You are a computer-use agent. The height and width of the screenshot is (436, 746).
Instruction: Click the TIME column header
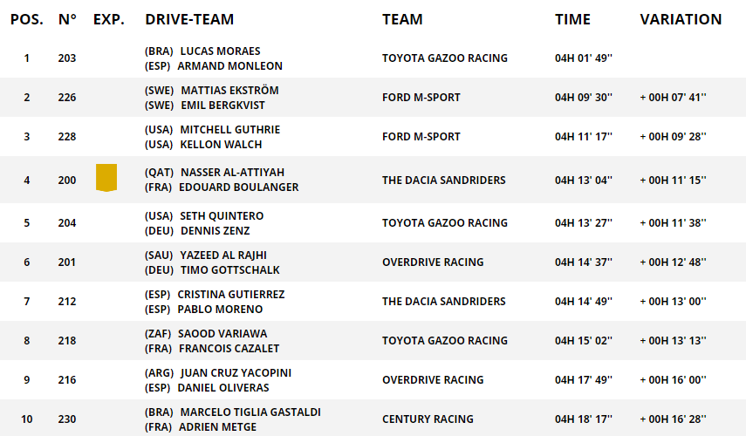coord(572,19)
